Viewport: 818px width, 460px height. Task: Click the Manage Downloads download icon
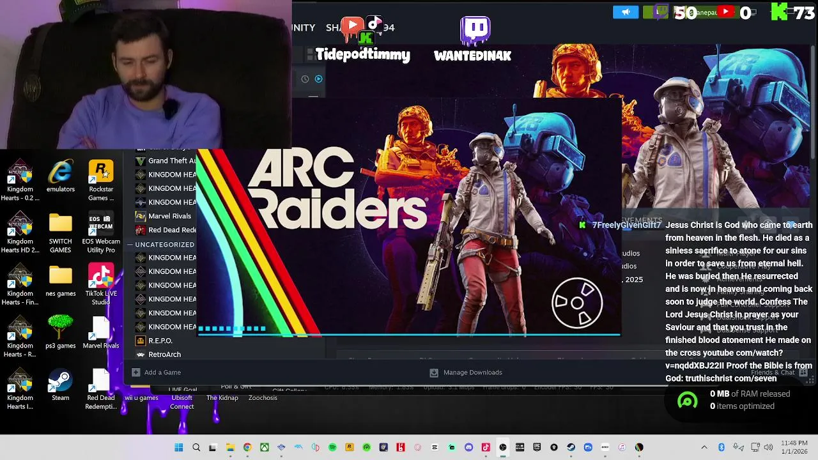[x=434, y=372]
